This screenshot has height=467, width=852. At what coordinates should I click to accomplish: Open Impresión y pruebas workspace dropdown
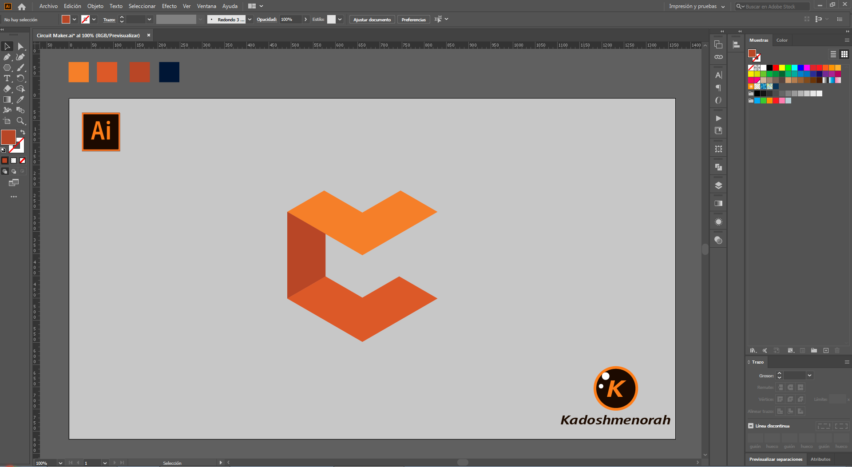(697, 6)
